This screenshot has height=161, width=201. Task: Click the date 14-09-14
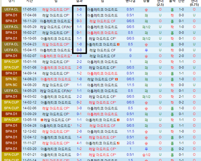(29, 73)
